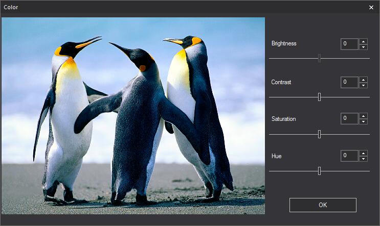Click the Color dialog title bar
Screen dimensions: 380x226
pos(179,7)
